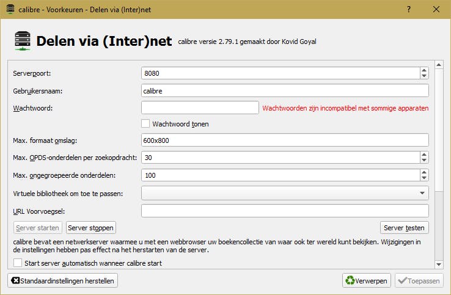The width and height of the screenshot is (451, 295).
Task: Click the Max. OPDS-onderdelen field showing 30
Action: coord(280,158)
